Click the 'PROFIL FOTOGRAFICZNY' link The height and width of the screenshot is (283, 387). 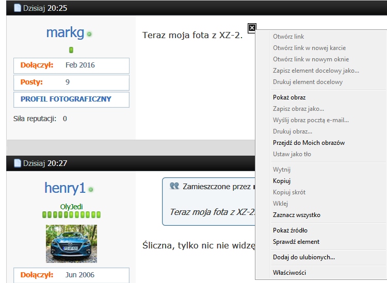point(66,99)
